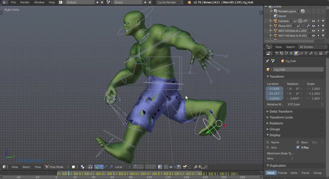Select Verts duplication button

tap(294, 173)
